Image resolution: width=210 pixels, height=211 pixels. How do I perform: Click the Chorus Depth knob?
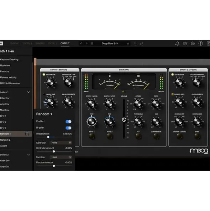point(197,102)
